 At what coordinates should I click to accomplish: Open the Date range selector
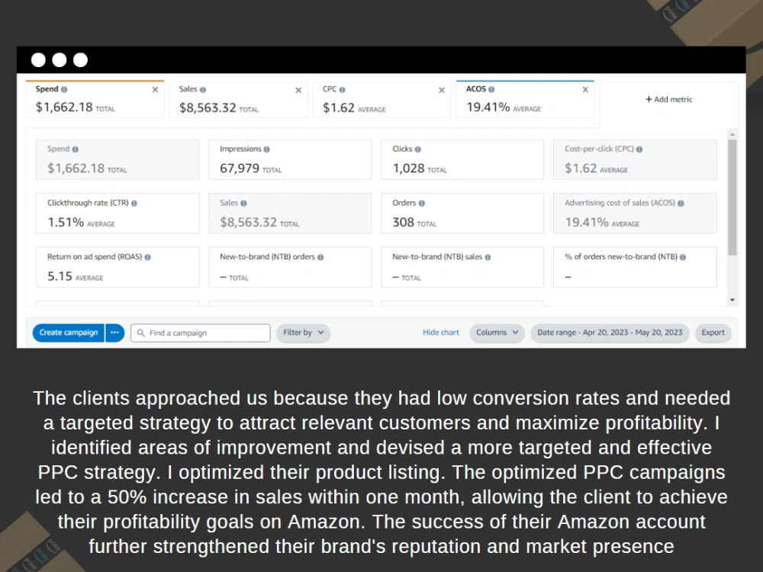coord(610,333)
